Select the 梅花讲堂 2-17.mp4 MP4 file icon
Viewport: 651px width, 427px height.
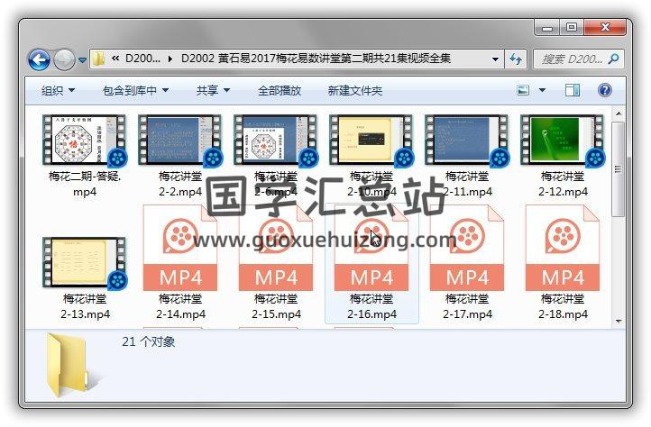467,248
